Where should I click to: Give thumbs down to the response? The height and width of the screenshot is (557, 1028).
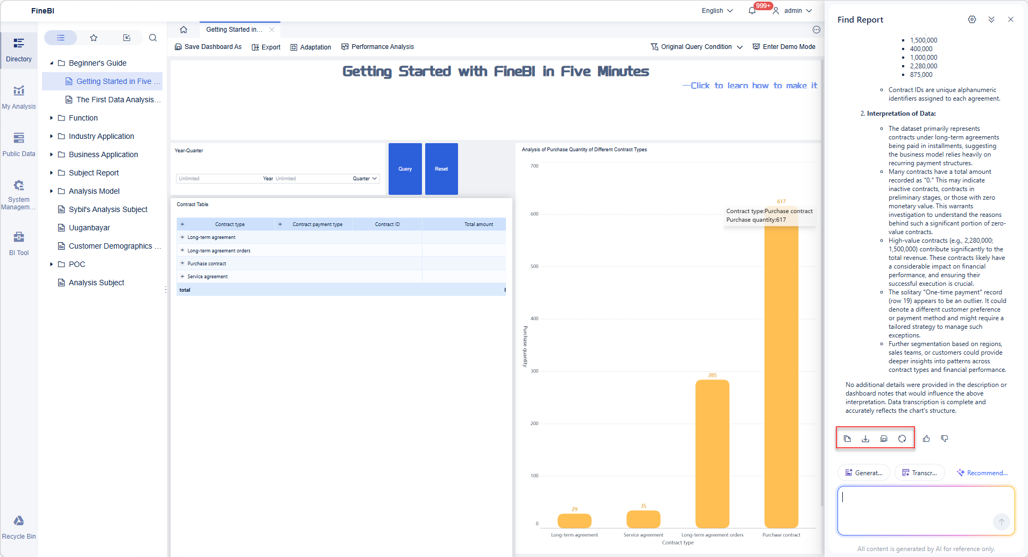(945, 439)
